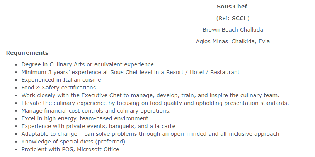Click Manage financial cost controls line

pyautogui.click(x=96, y=111)
